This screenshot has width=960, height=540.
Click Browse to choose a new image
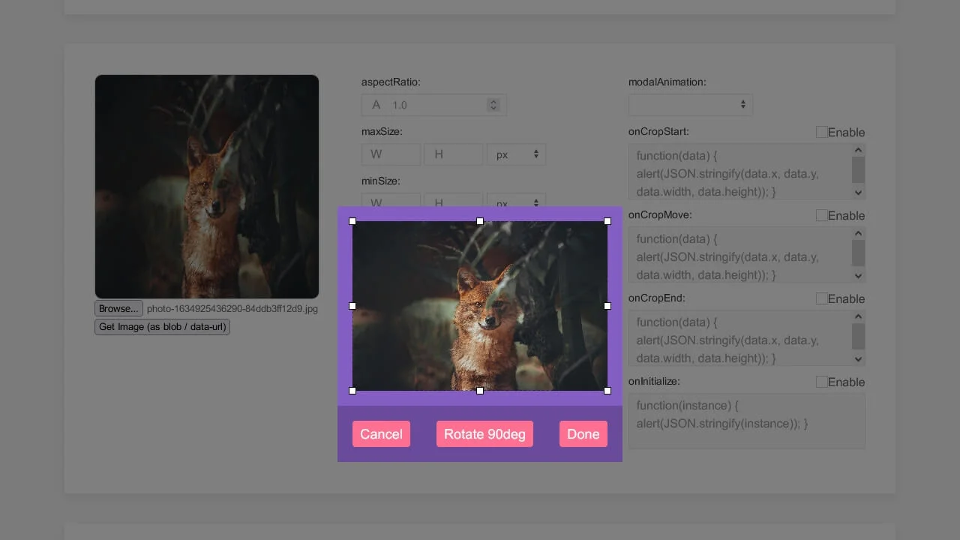118,308
